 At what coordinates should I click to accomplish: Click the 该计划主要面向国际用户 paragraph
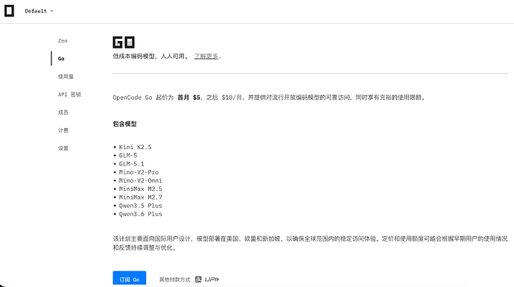(x=310, y=243)
